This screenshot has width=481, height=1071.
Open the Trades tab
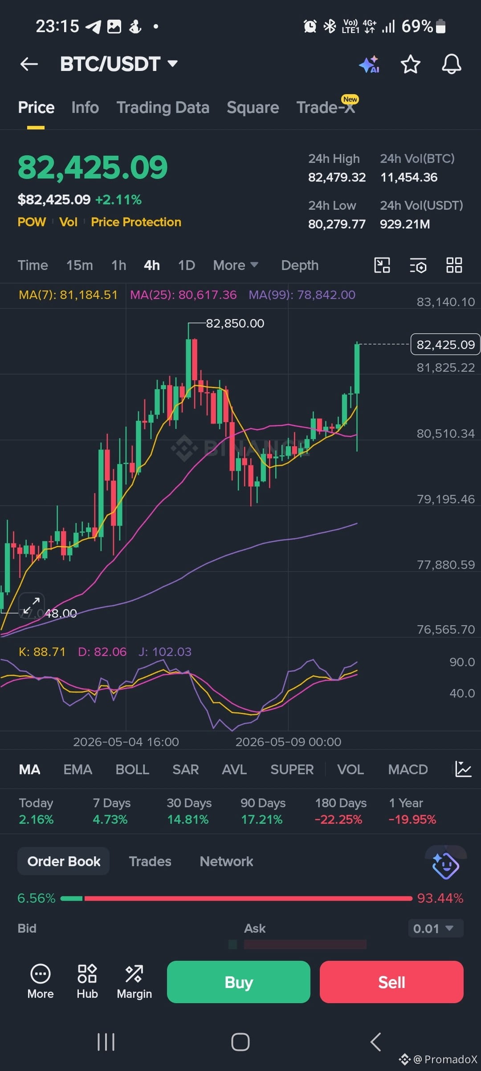pyautogui.click(x=150, y=861)
